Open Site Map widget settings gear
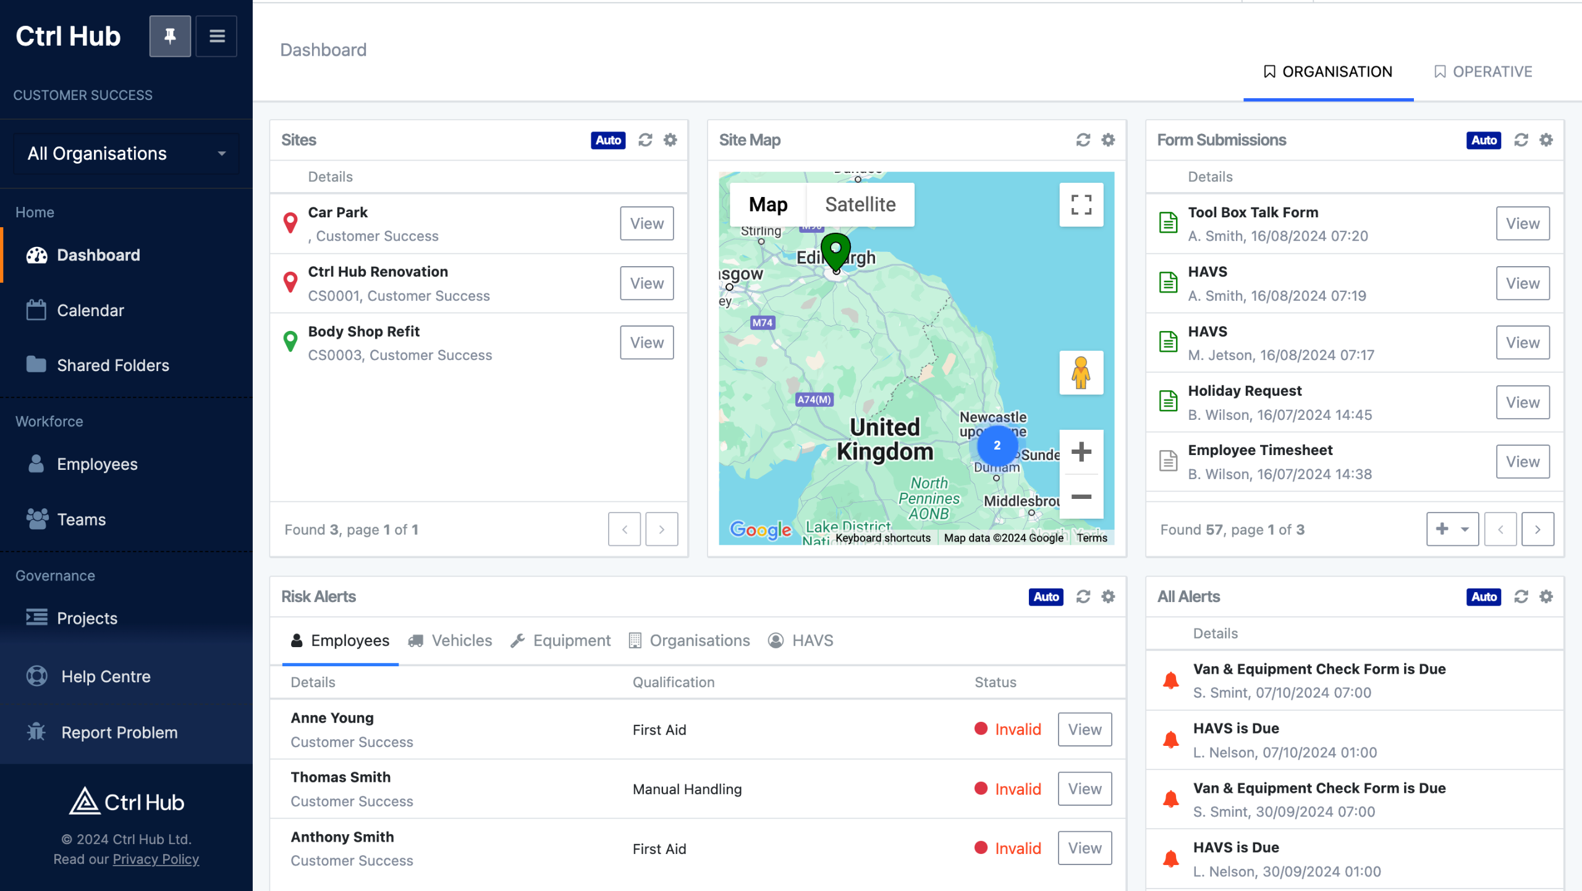 click(x=1108, y=140)
